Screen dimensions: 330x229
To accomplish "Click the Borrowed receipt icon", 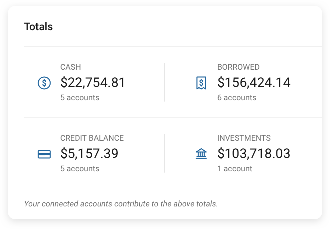I will (201, 83).
